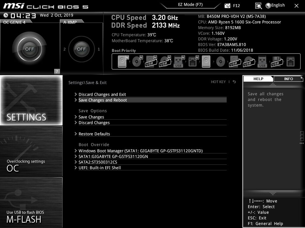
Task: Select the legacy USB CD/DVD boot icon
Action: coord(249,61)
